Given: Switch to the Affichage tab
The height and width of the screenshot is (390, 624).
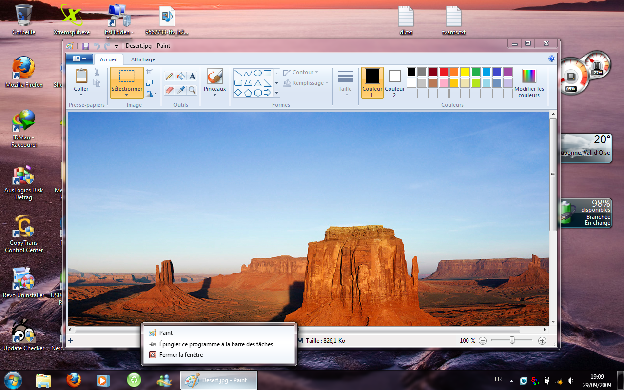Looking at the screenshot, I should coord(143,59).
